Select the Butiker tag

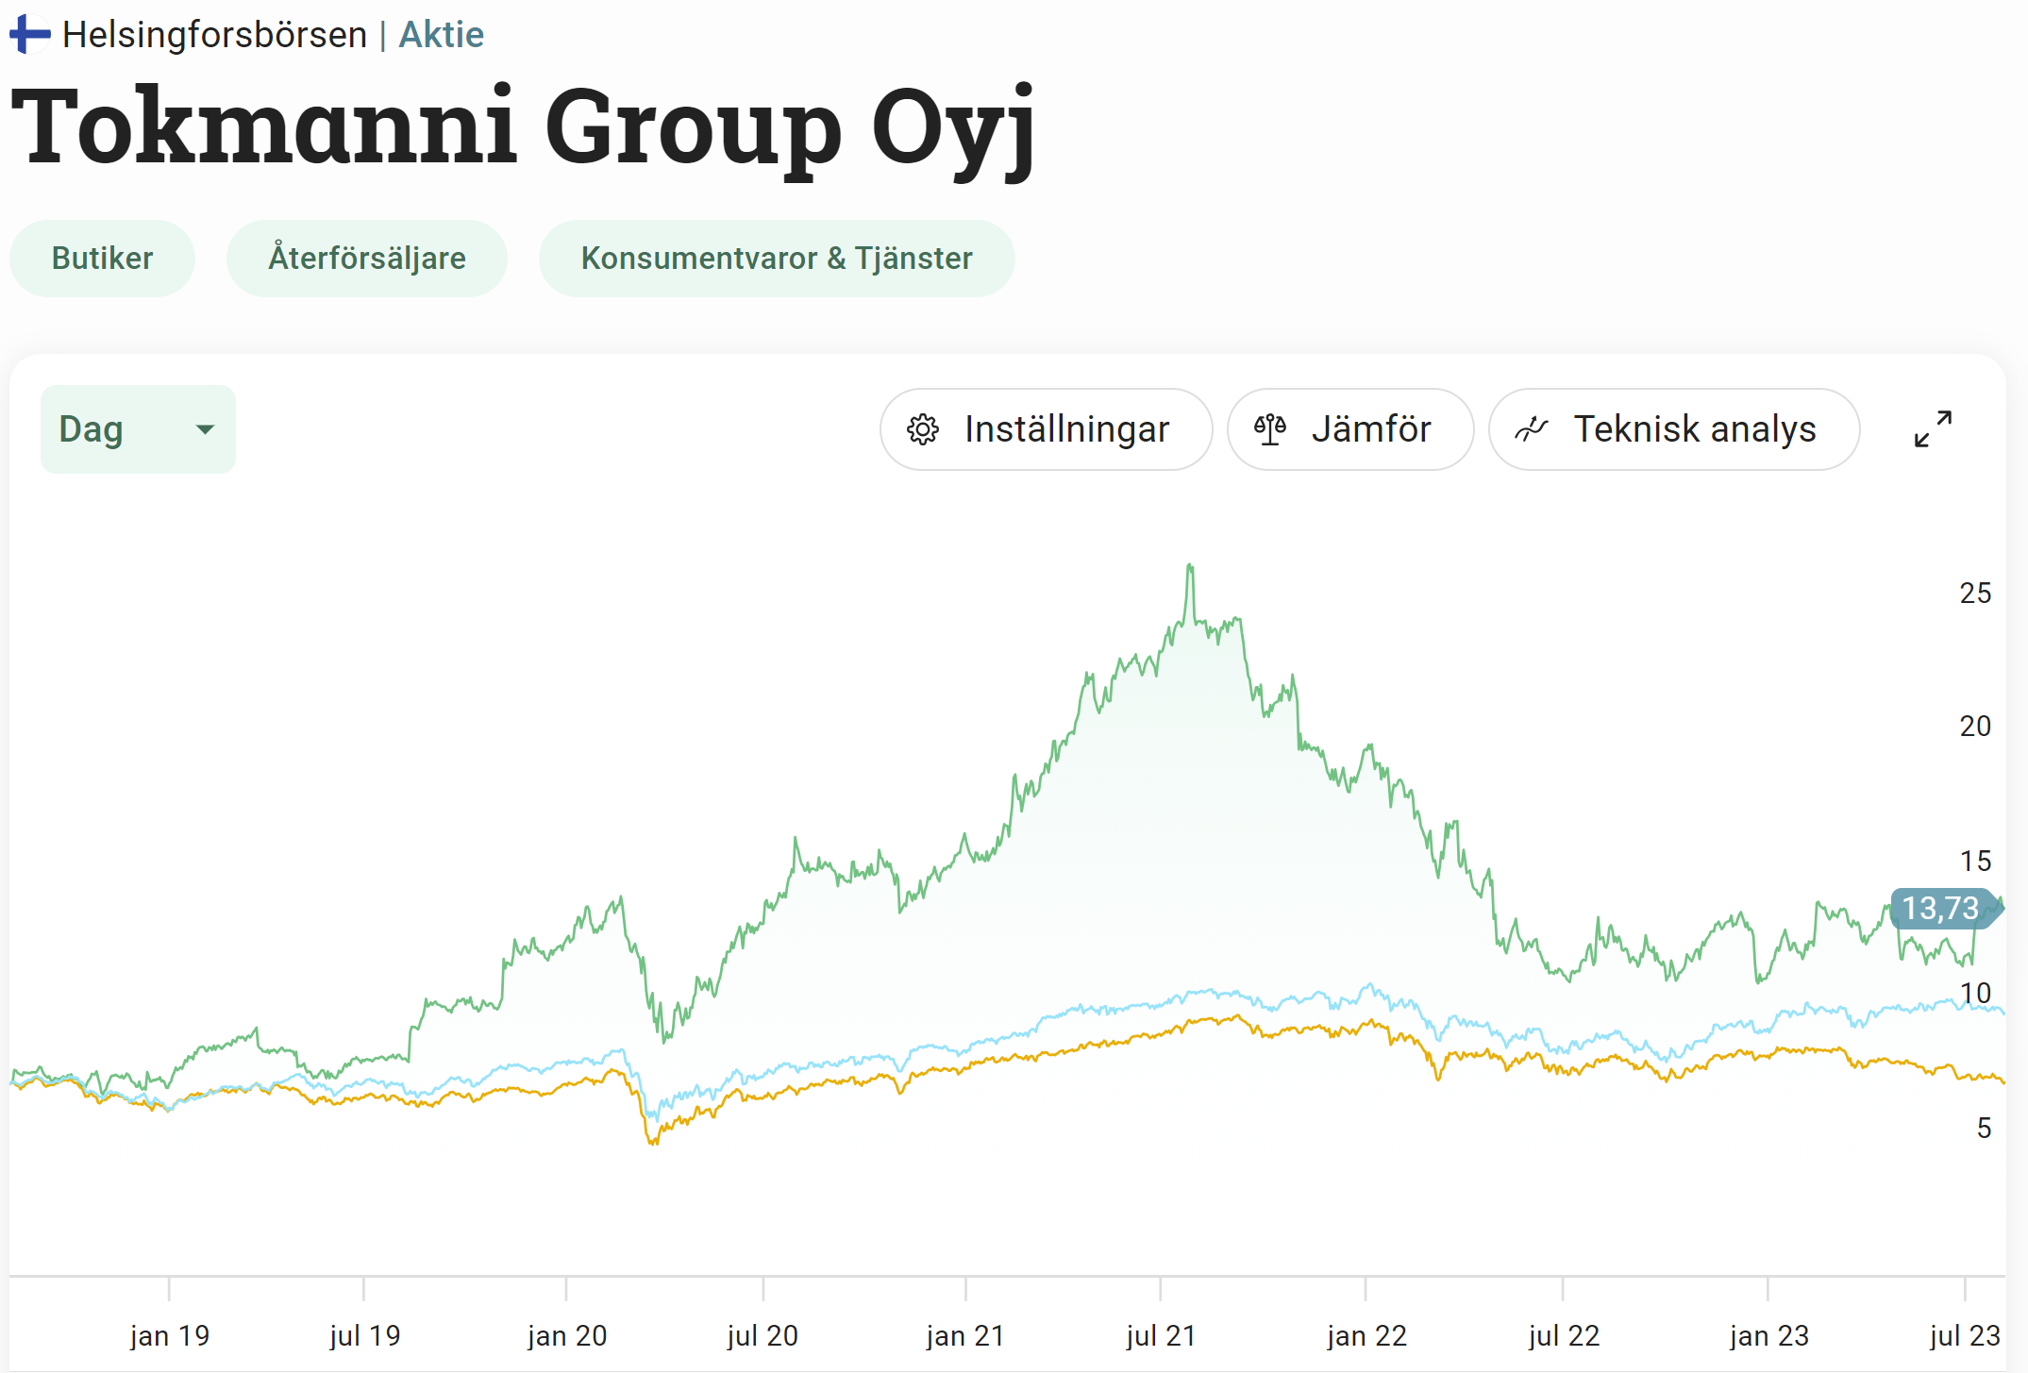(102, 259)
